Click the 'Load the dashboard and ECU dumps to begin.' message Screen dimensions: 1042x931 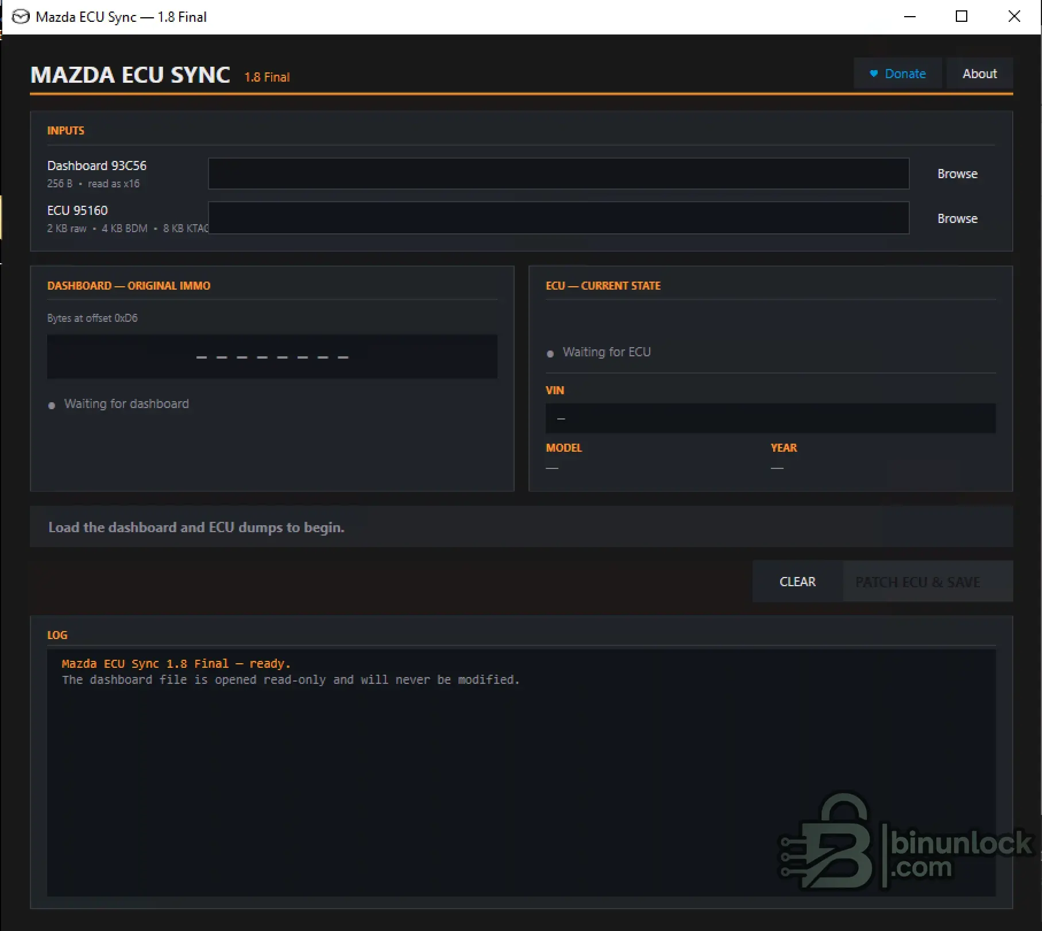point(196,528)
